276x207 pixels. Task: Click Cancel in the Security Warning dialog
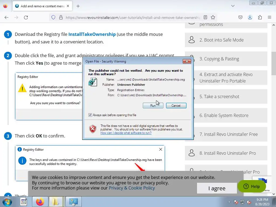point(176,105)
